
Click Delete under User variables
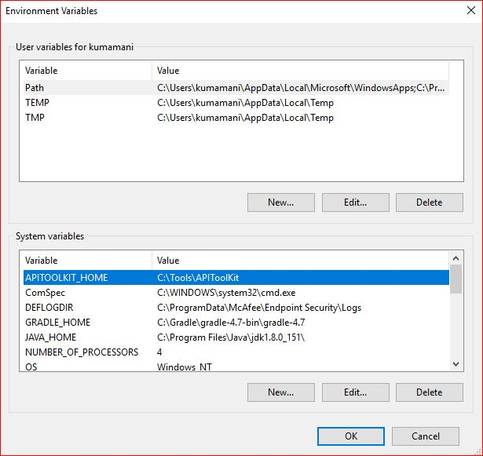tap(430, 202)
